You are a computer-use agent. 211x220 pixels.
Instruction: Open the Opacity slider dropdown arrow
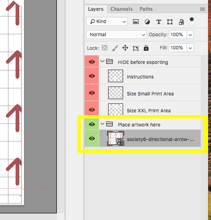[190, 35]
